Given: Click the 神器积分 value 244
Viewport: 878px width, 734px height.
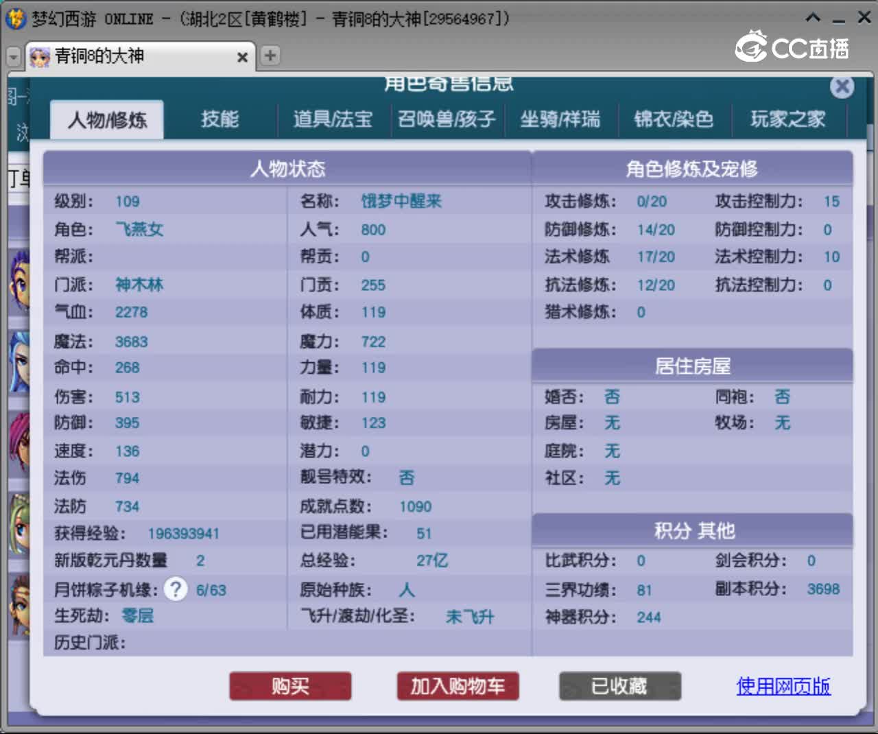Looking at the screenshot, I should tap(649, 617).
